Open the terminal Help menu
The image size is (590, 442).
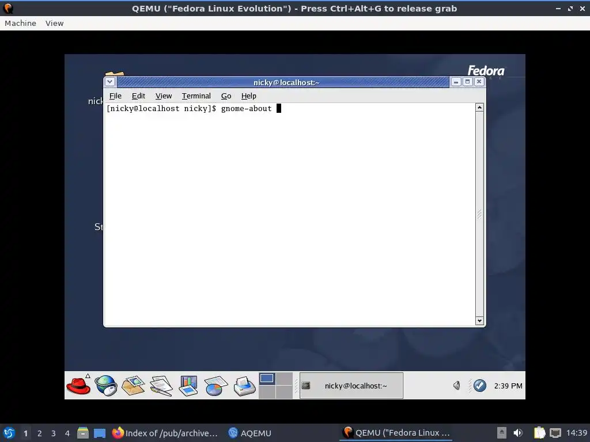pos(249,96)
